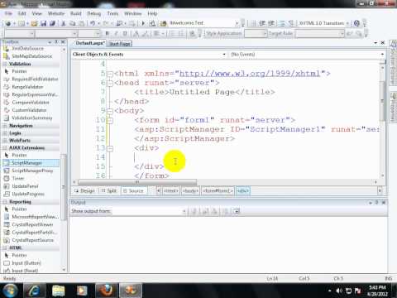Click the Undo toolbar icon

point(93,23)
